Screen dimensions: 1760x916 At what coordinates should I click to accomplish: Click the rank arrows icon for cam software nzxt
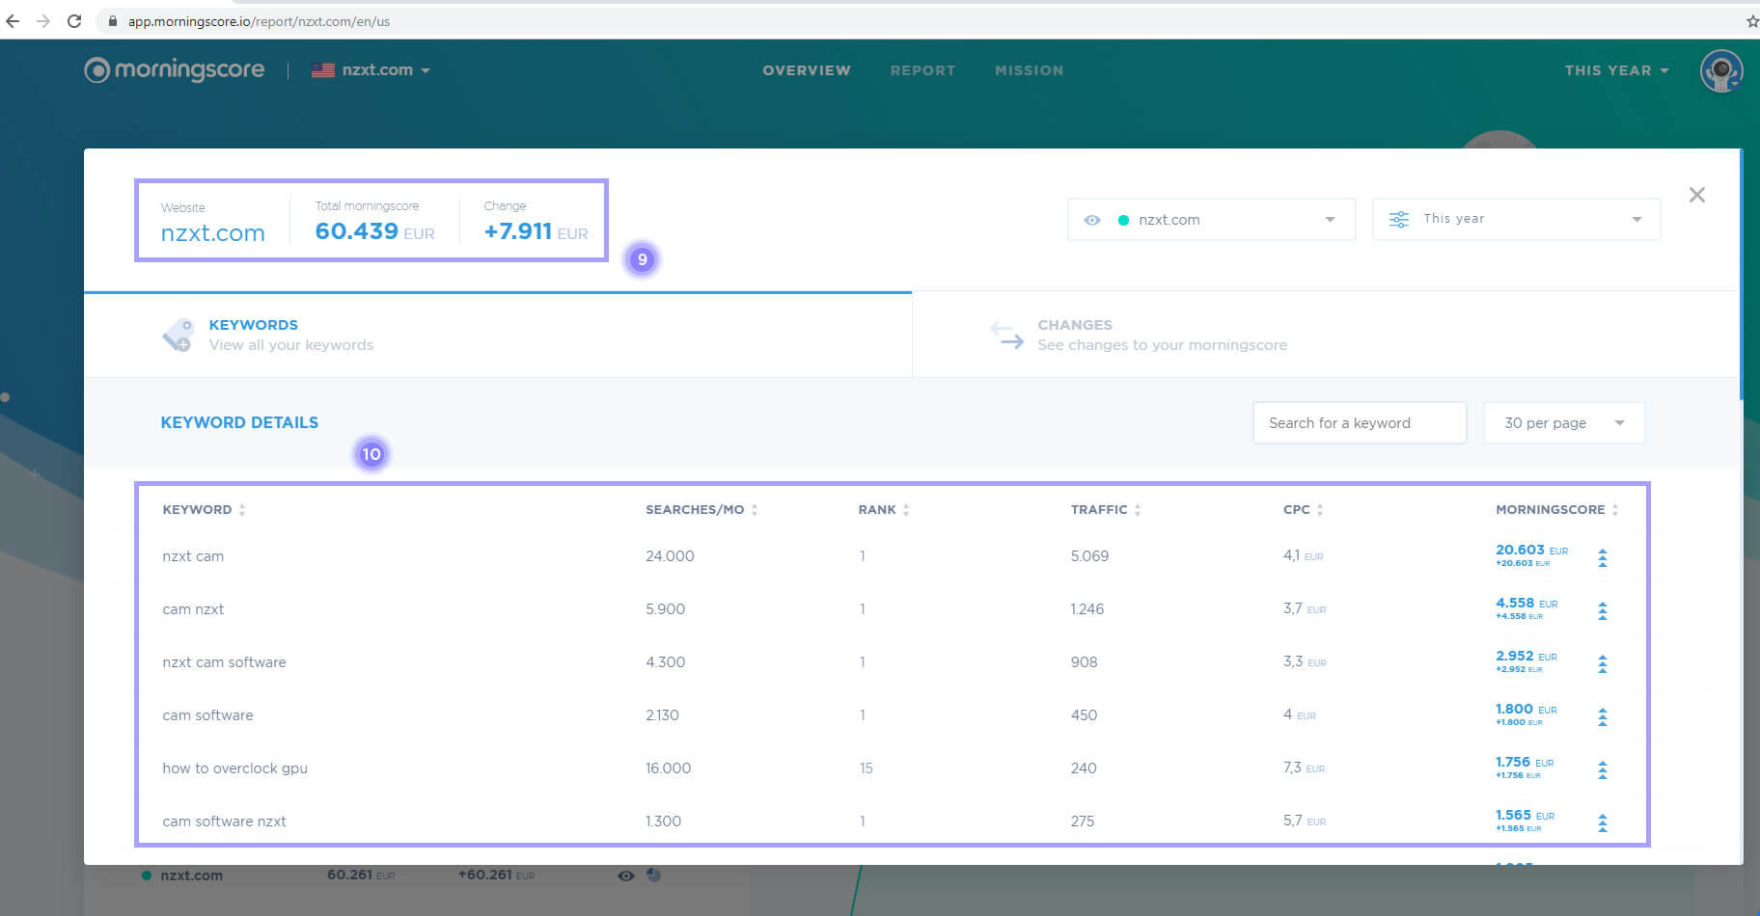[x=1603, y=822]
